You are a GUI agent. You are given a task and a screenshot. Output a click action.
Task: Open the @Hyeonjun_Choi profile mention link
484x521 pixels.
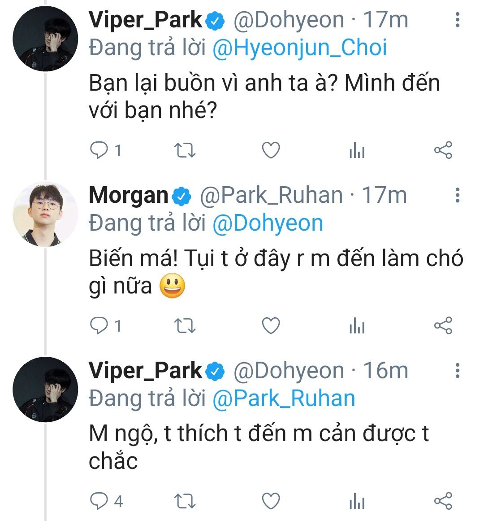click(x=299, y=48)
